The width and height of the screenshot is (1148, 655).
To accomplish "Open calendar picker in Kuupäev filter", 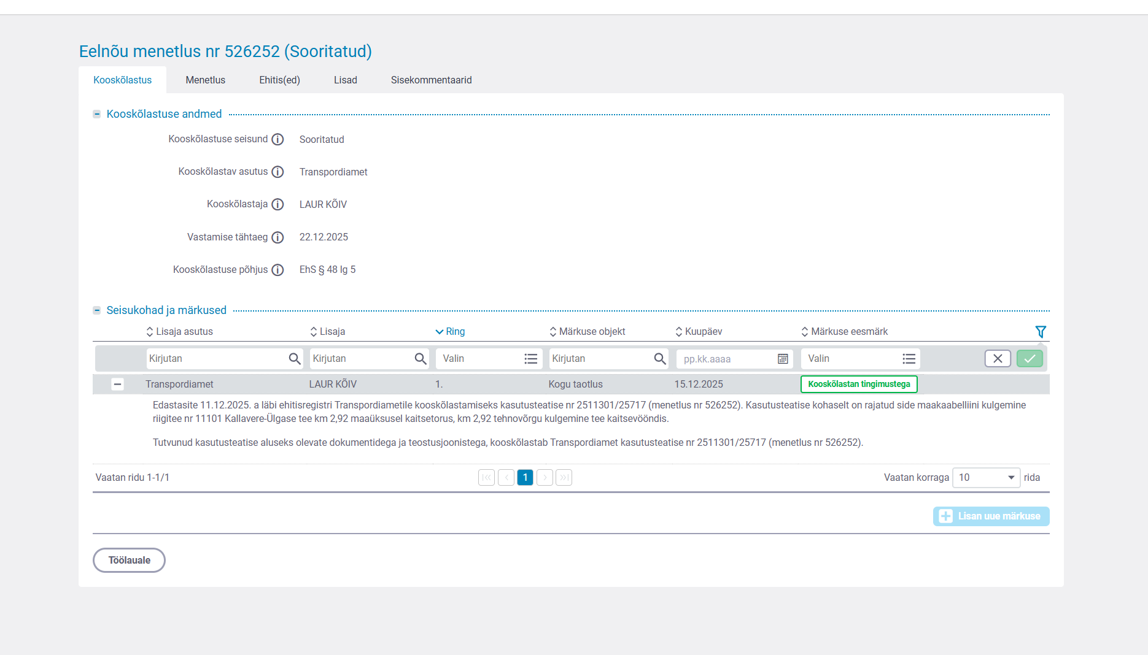I will click(783, 359).
